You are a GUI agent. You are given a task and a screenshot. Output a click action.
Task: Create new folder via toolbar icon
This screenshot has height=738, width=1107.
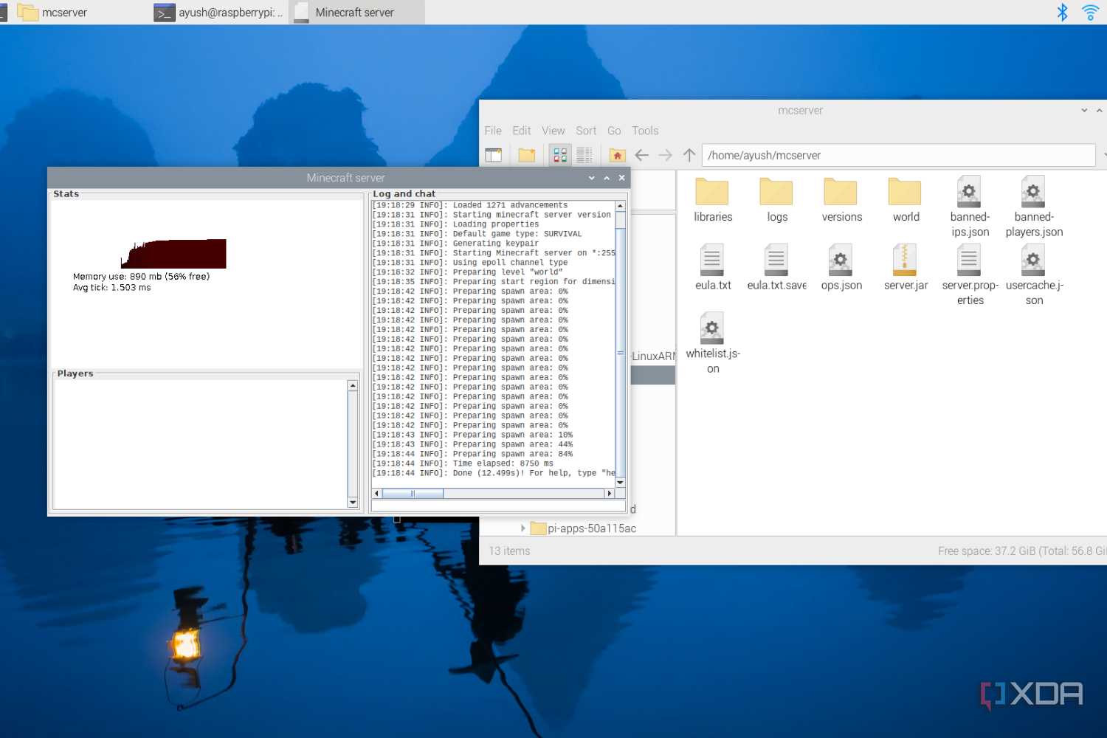(x=526, y=155)
